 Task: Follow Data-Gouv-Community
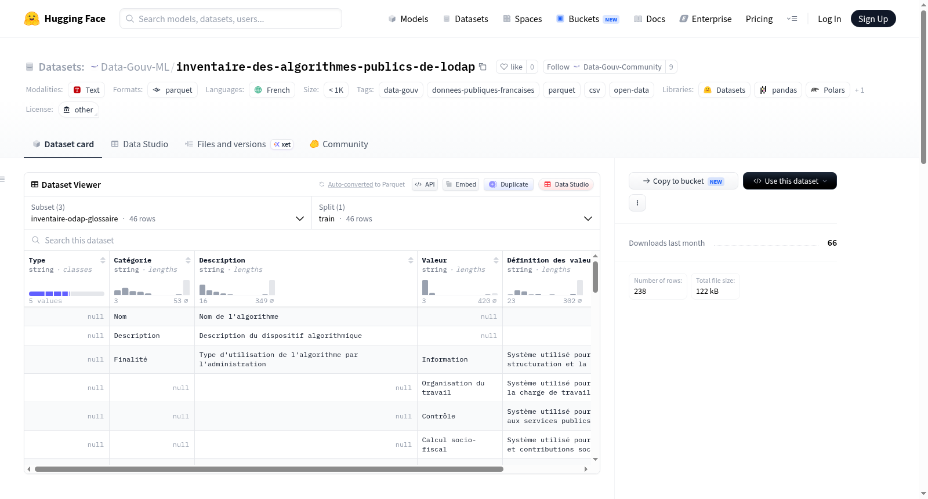[604, 67]
